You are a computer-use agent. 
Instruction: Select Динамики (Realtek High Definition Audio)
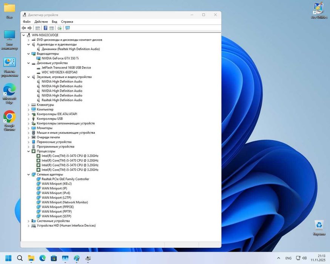coord(71,49)
